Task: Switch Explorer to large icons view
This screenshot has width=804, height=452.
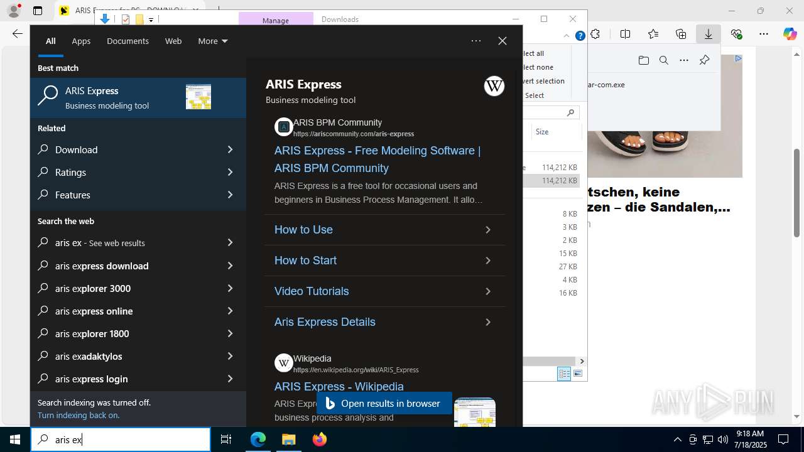Action: point(578,374)
